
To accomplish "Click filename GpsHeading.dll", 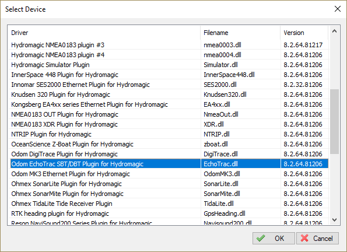I will [225, 213].
